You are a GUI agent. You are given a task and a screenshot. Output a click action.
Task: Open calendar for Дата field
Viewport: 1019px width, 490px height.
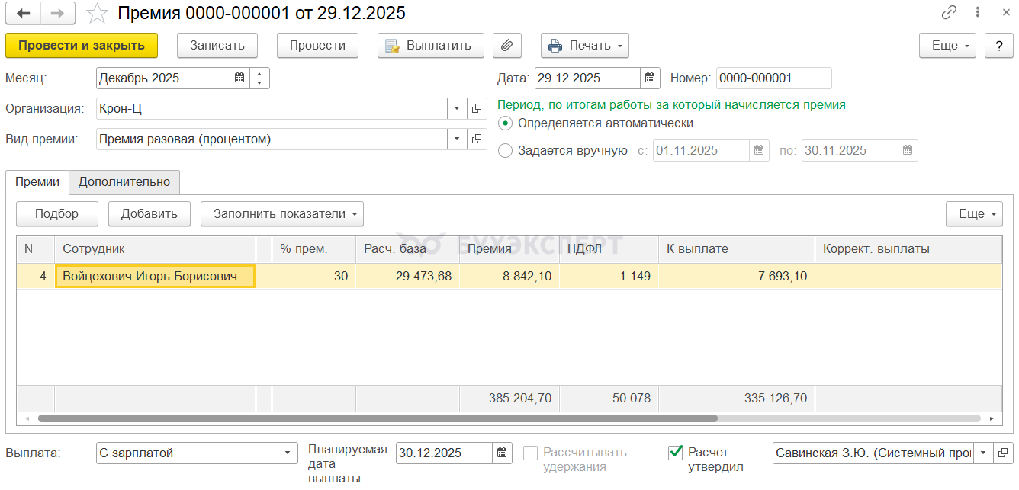[x=650, y=78]
